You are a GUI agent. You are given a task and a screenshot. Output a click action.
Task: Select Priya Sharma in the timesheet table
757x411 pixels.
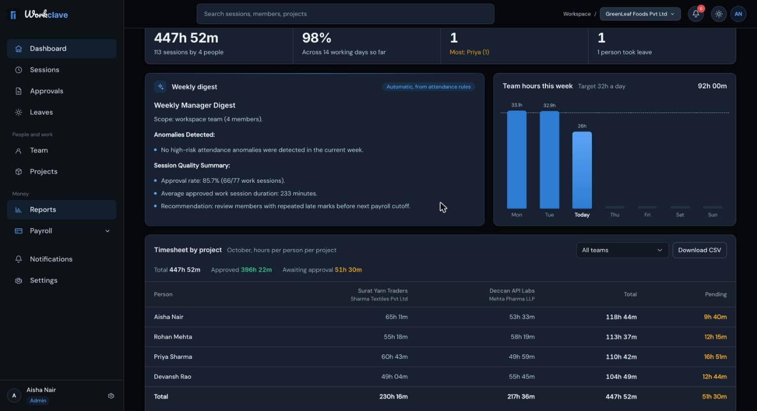[173, 357]
